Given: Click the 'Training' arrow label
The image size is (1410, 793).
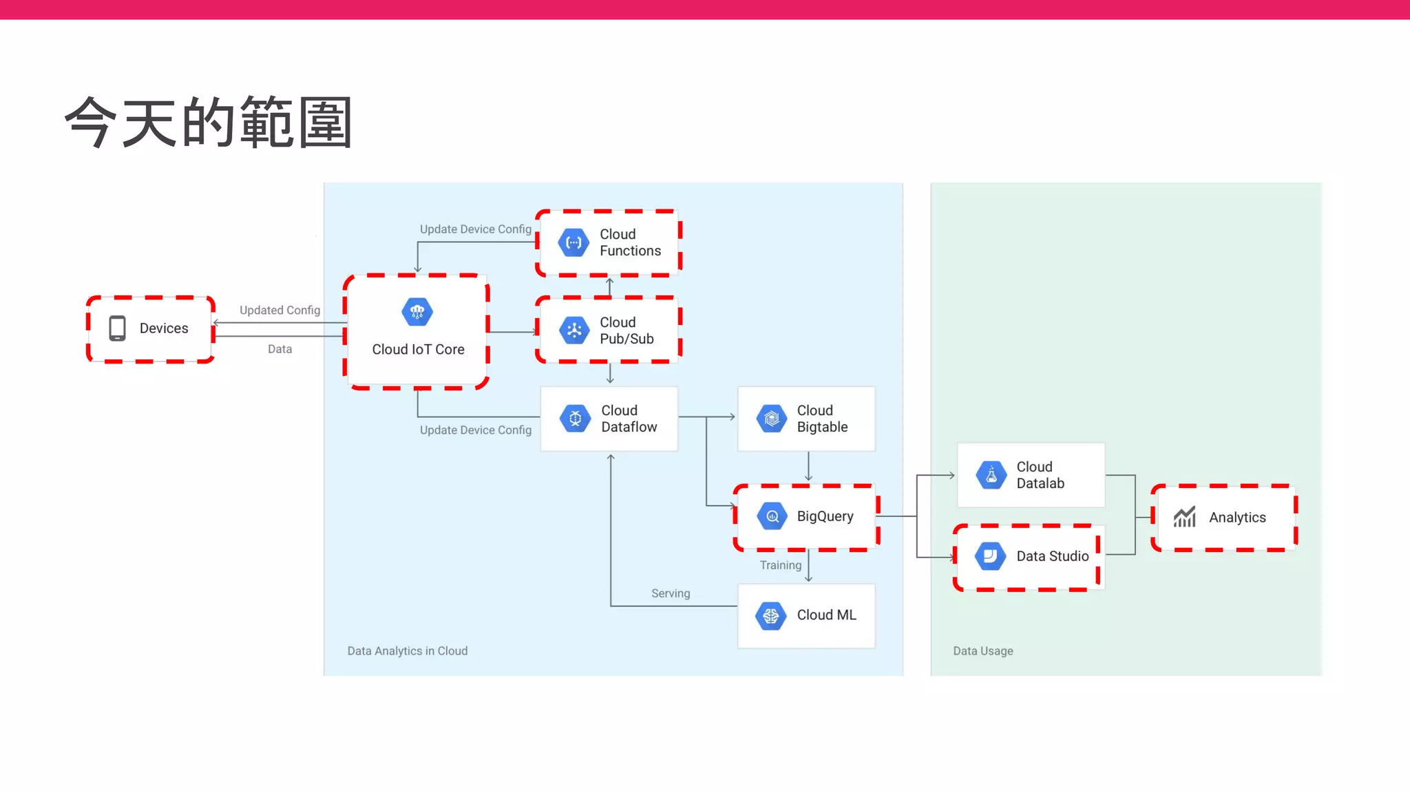Looking at the screenshot, I should coord(780,565).
